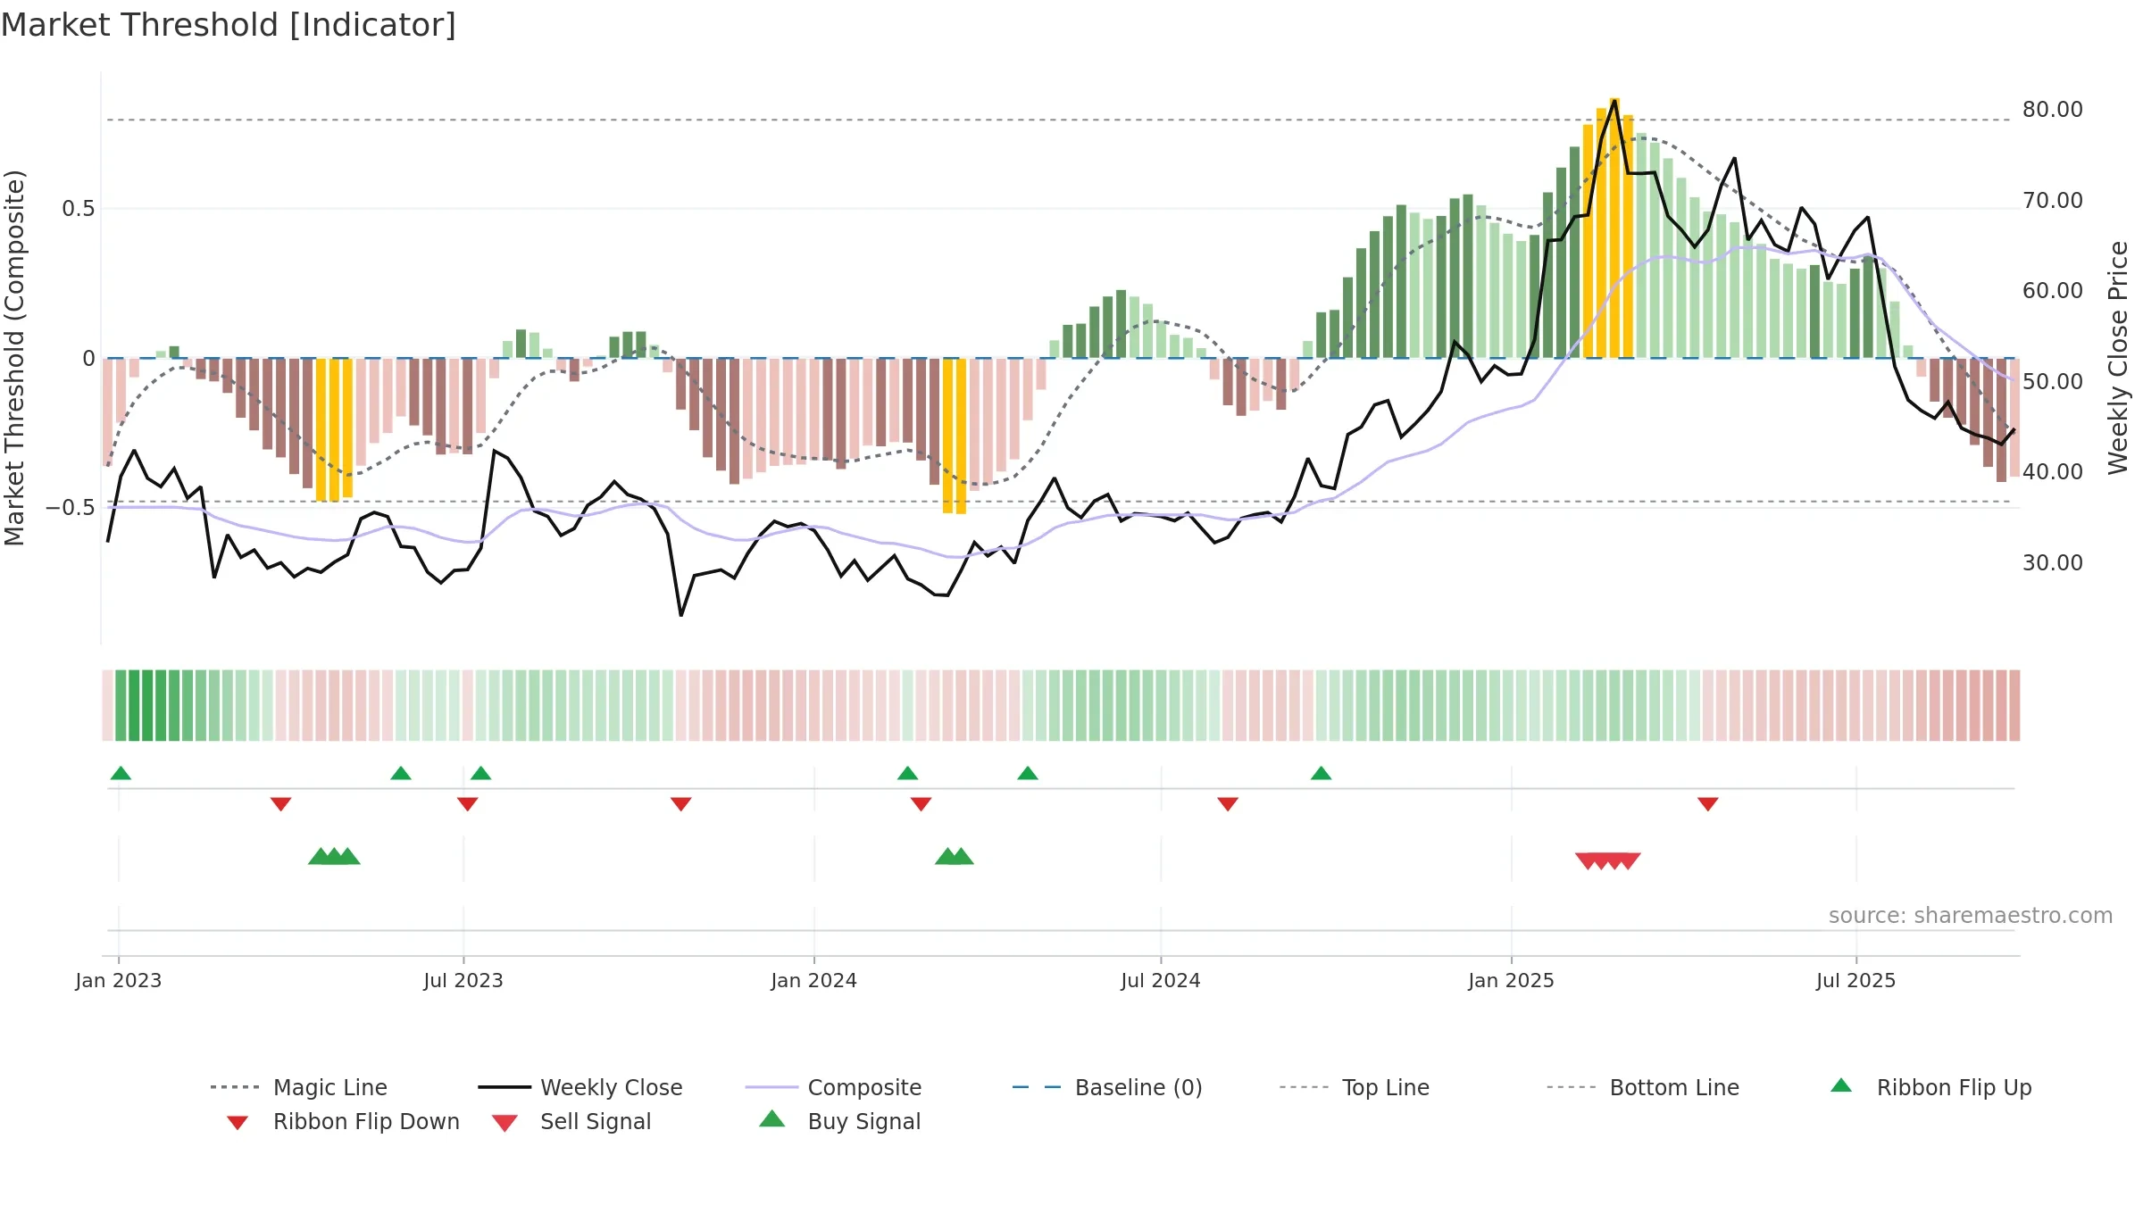Click the ribbon flip down marker near Aug 2024
The height and width of the screenshot is (1205, 2143).
pyautogui.click(x=1228, y=804)
